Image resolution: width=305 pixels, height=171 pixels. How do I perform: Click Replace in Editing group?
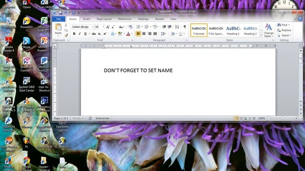284,30
